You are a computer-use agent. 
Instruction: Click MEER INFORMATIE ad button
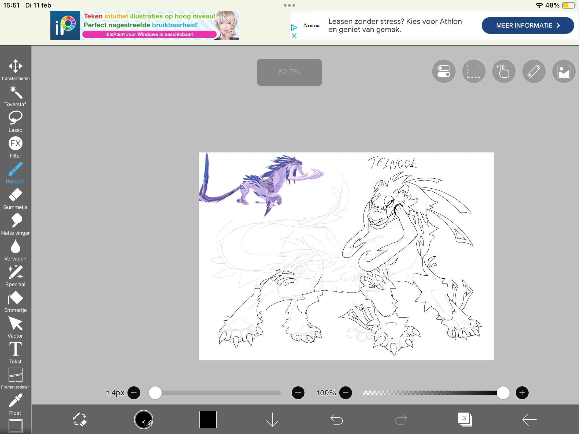pyautogui.click(x=528, y=25)
